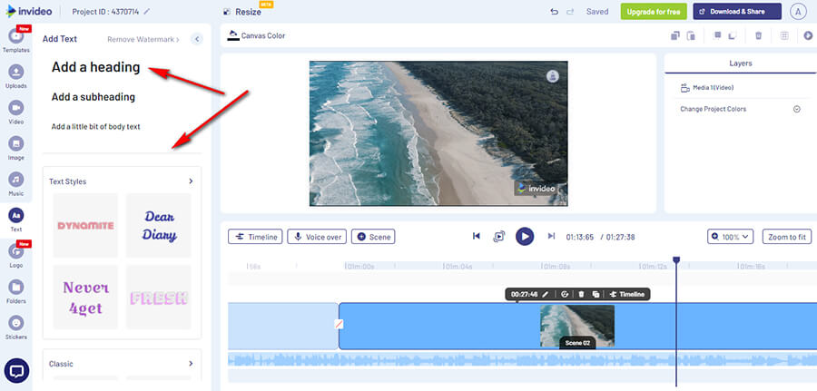Open the Templates sidebar panel
The image size is (817, 391).
pyautogui.click(x=15, y=40)
